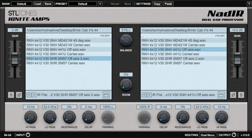Click the right gain +0.0 dB value field
252x138 pixels.
pyautogui.click(x=237, y=30)
